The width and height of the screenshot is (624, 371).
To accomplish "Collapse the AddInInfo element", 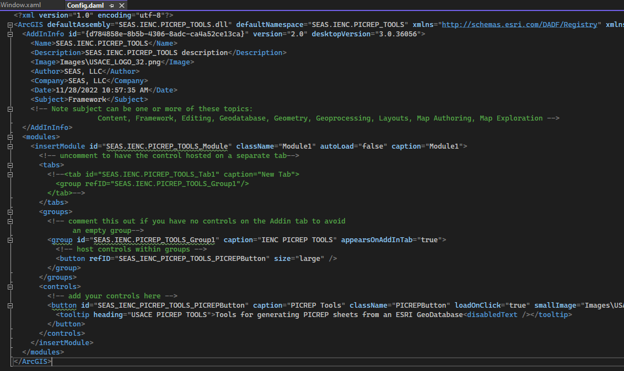I will [x=9, y=34].
